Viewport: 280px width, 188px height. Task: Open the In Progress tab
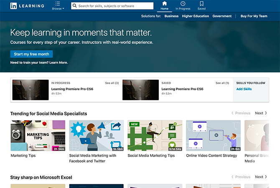183,6
